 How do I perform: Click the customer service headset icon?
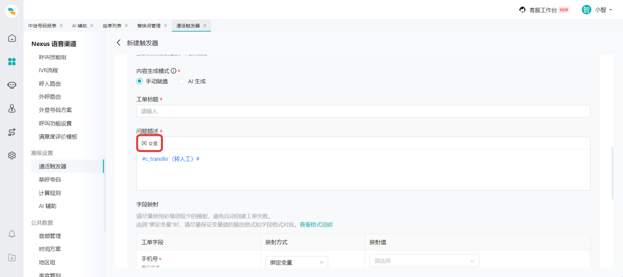523,10
